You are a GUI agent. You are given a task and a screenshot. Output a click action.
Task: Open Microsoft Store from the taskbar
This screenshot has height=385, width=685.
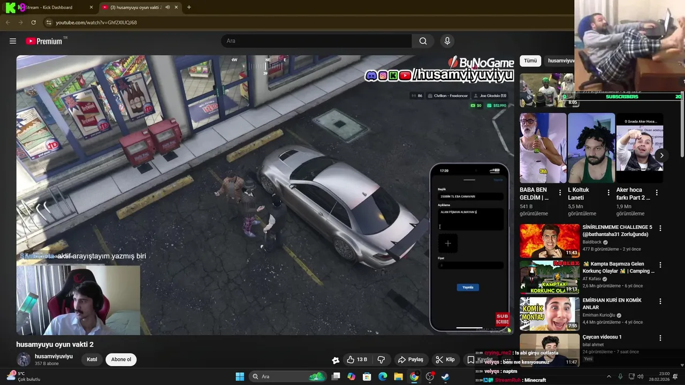pos(367,376)
